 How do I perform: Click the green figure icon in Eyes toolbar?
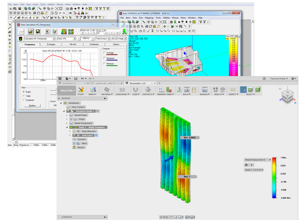pyautogui.click(x=175, y=22)
